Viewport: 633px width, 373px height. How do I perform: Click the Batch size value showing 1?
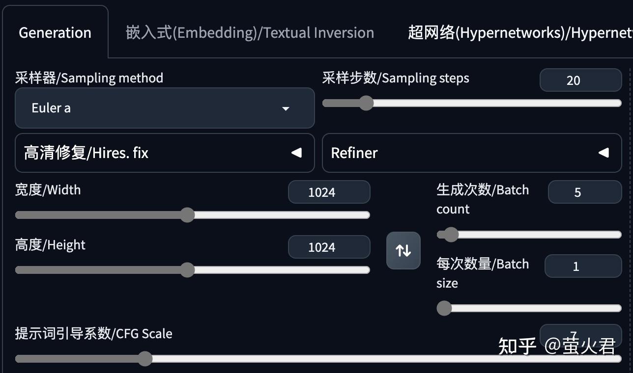[x=583, y=266]
